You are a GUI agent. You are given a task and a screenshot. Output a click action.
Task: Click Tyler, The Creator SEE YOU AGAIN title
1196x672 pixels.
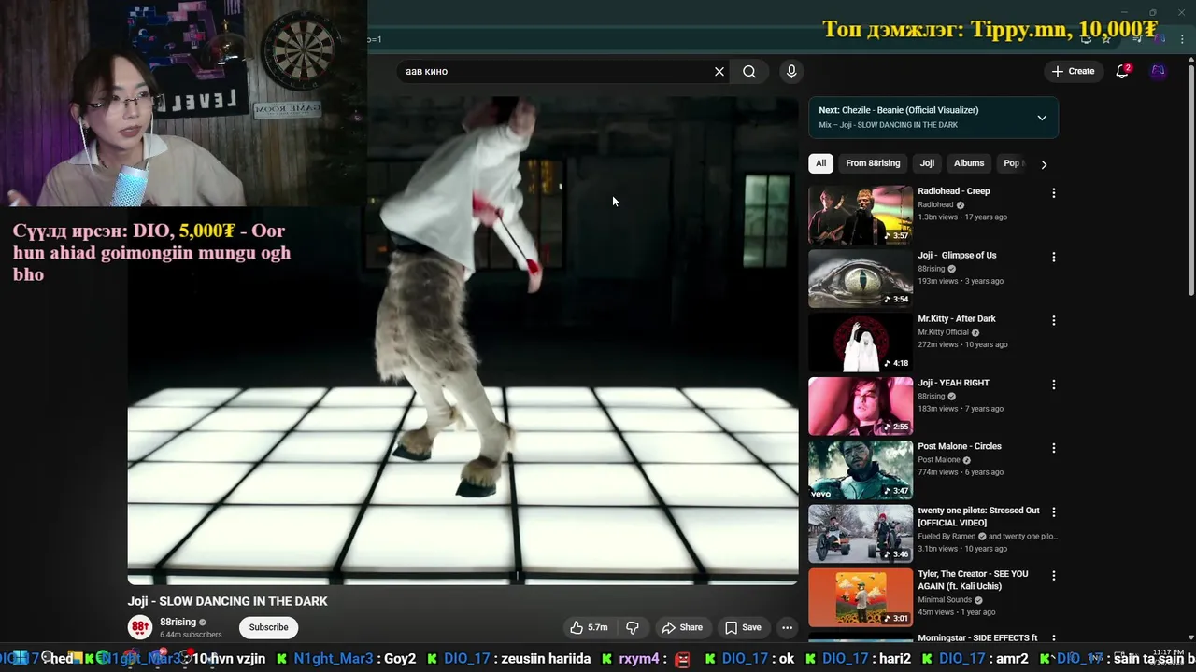click(973, 580)
